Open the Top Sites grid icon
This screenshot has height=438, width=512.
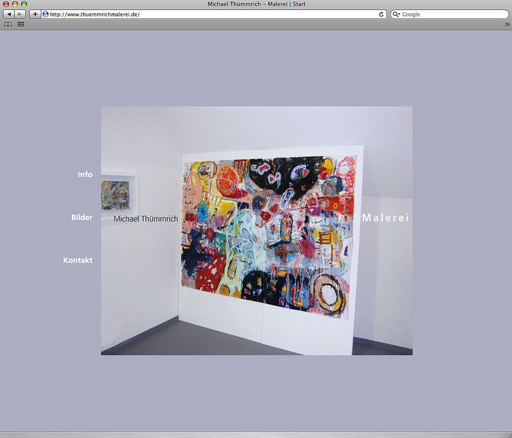(21, 24)
